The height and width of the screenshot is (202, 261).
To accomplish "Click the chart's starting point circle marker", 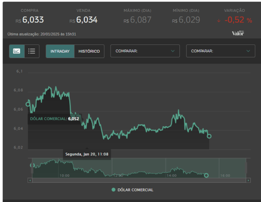I will pyautogui.click(x=28, y=104).
